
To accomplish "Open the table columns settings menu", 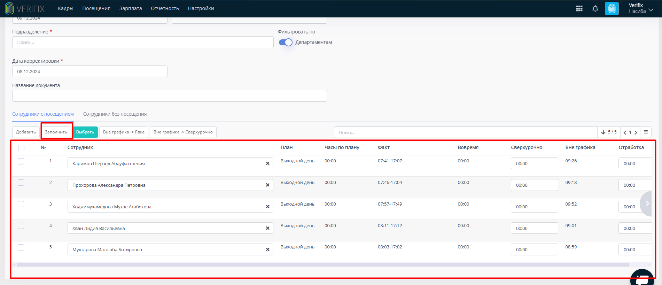I will (646, 132).
